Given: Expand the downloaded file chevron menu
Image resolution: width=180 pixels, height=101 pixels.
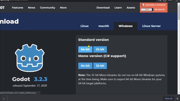Looking at the screenshot, I should [x=4, y=99].
